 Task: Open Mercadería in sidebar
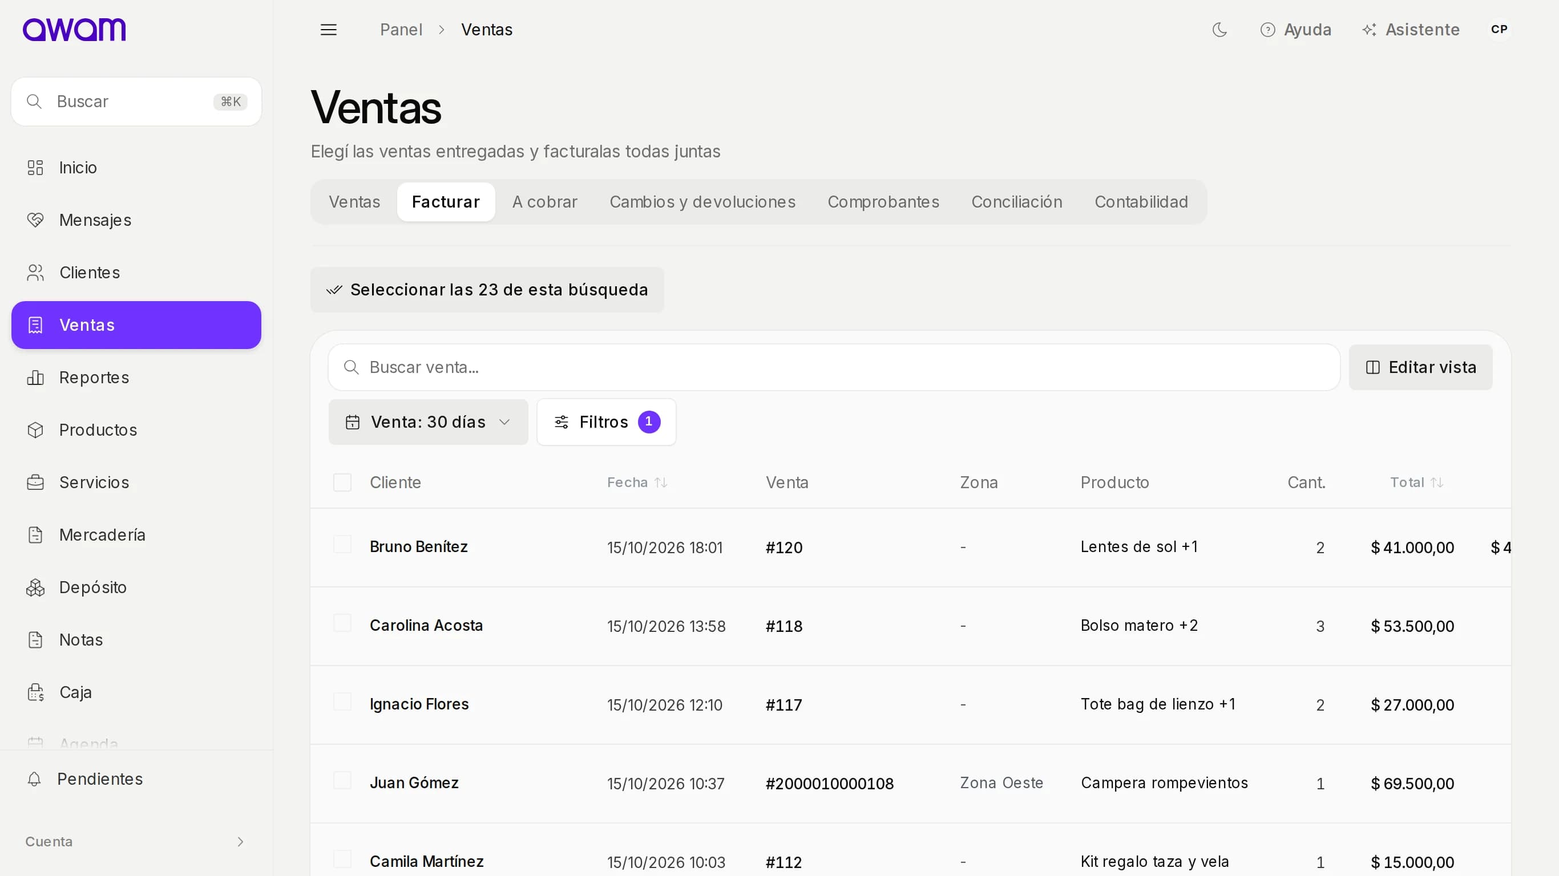point(136,535)
